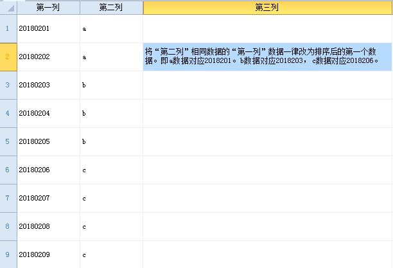Screen dimensions: 393x268
Task: Click cell containing 20180206
Action: pos(49,170)
